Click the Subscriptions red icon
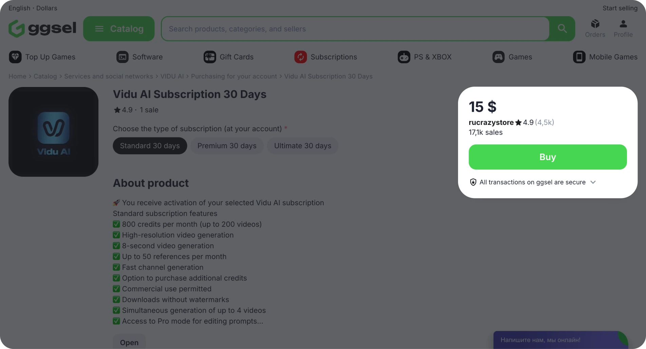Viewport: 646px width, 349px height. (x=301, y=57)
